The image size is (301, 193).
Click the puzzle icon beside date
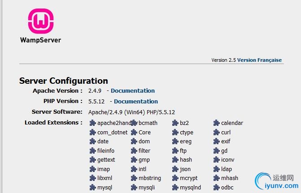tap(93, 142)
